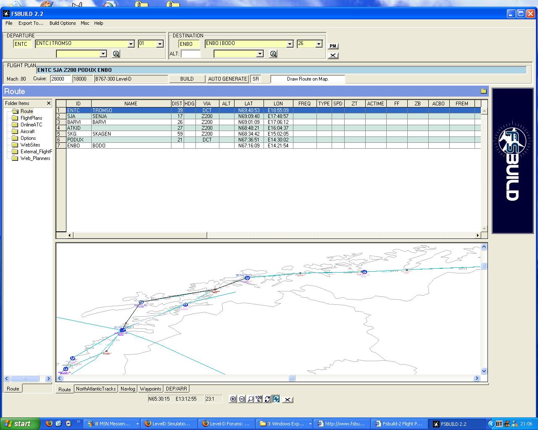Click the AUTO GENERATE button

(227, 79)
